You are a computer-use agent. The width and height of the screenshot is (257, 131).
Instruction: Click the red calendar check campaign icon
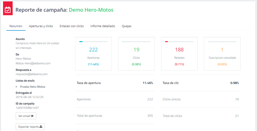tap(8, 10)
